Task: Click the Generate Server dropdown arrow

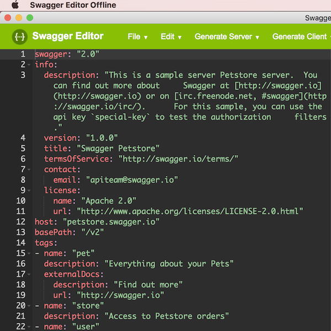Action: (x=257, y=38)
